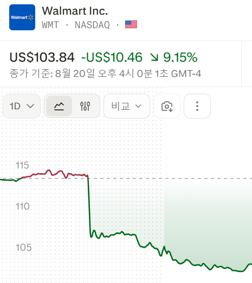The width and height of the screenshot is (252, 283).
Task: Click the US flag icon
Action: click(131, 24)
